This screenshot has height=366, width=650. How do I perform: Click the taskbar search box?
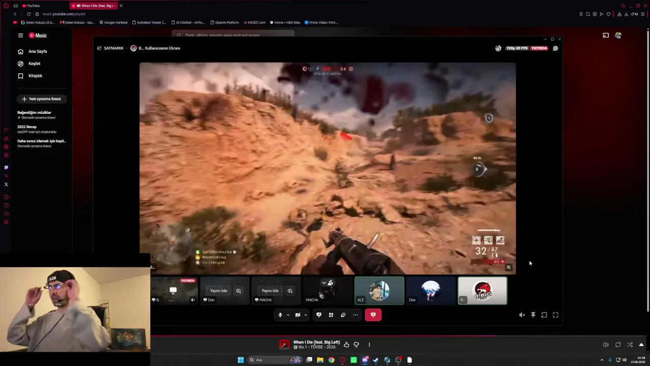coord(275,360)
